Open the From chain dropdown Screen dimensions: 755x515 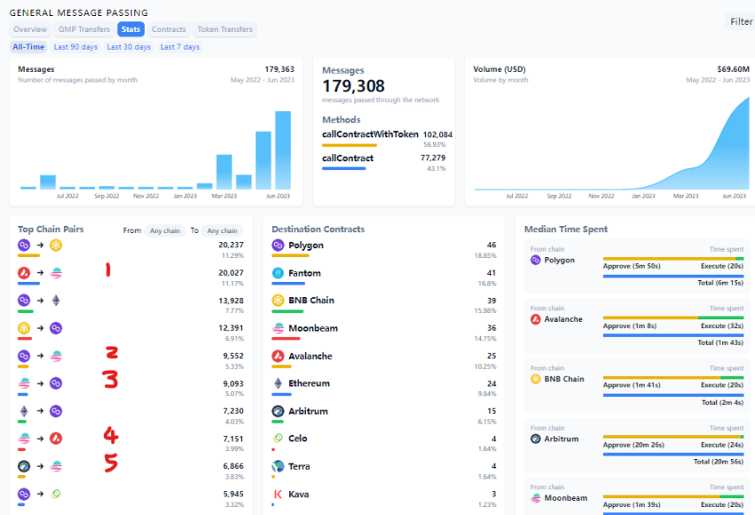pos(165,230)
